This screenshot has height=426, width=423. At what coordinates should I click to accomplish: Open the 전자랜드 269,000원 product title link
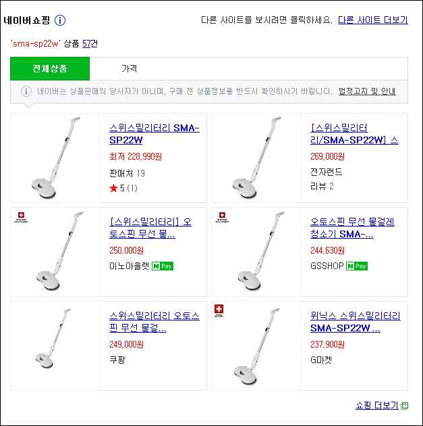(354, 134)
